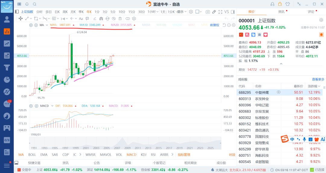Open the game controller icon in sidebar

click(7, 128)
